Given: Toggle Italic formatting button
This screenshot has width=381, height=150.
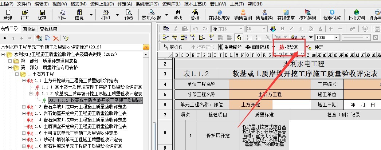Looking at the screenshot, I should point(292,29).
